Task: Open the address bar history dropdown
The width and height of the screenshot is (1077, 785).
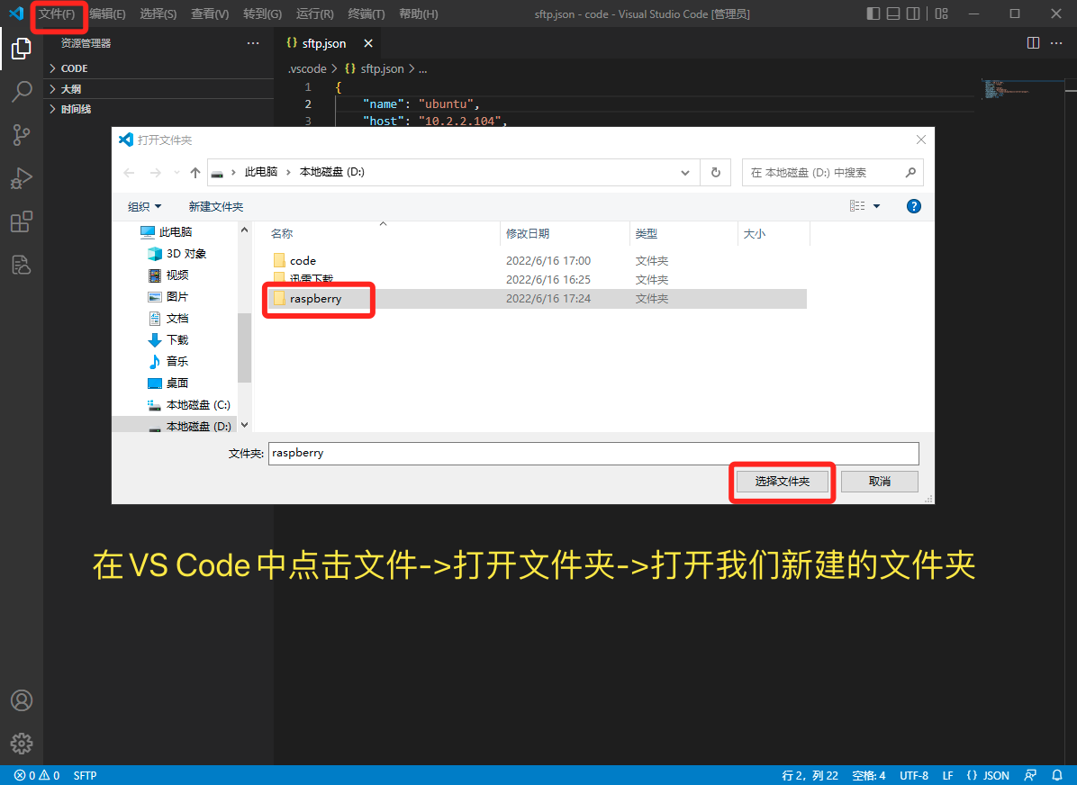Action: [x=684, y=172]
